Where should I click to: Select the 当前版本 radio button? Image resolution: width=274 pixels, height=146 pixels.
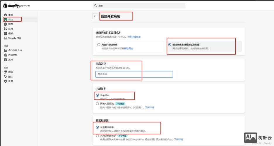click(x=97, y=95)
